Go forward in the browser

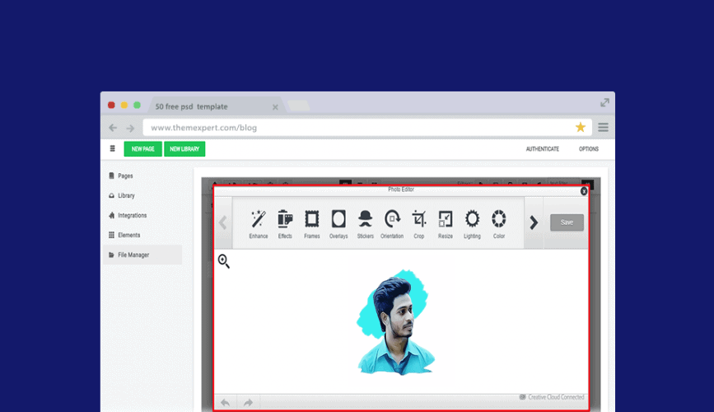(130, 128)
